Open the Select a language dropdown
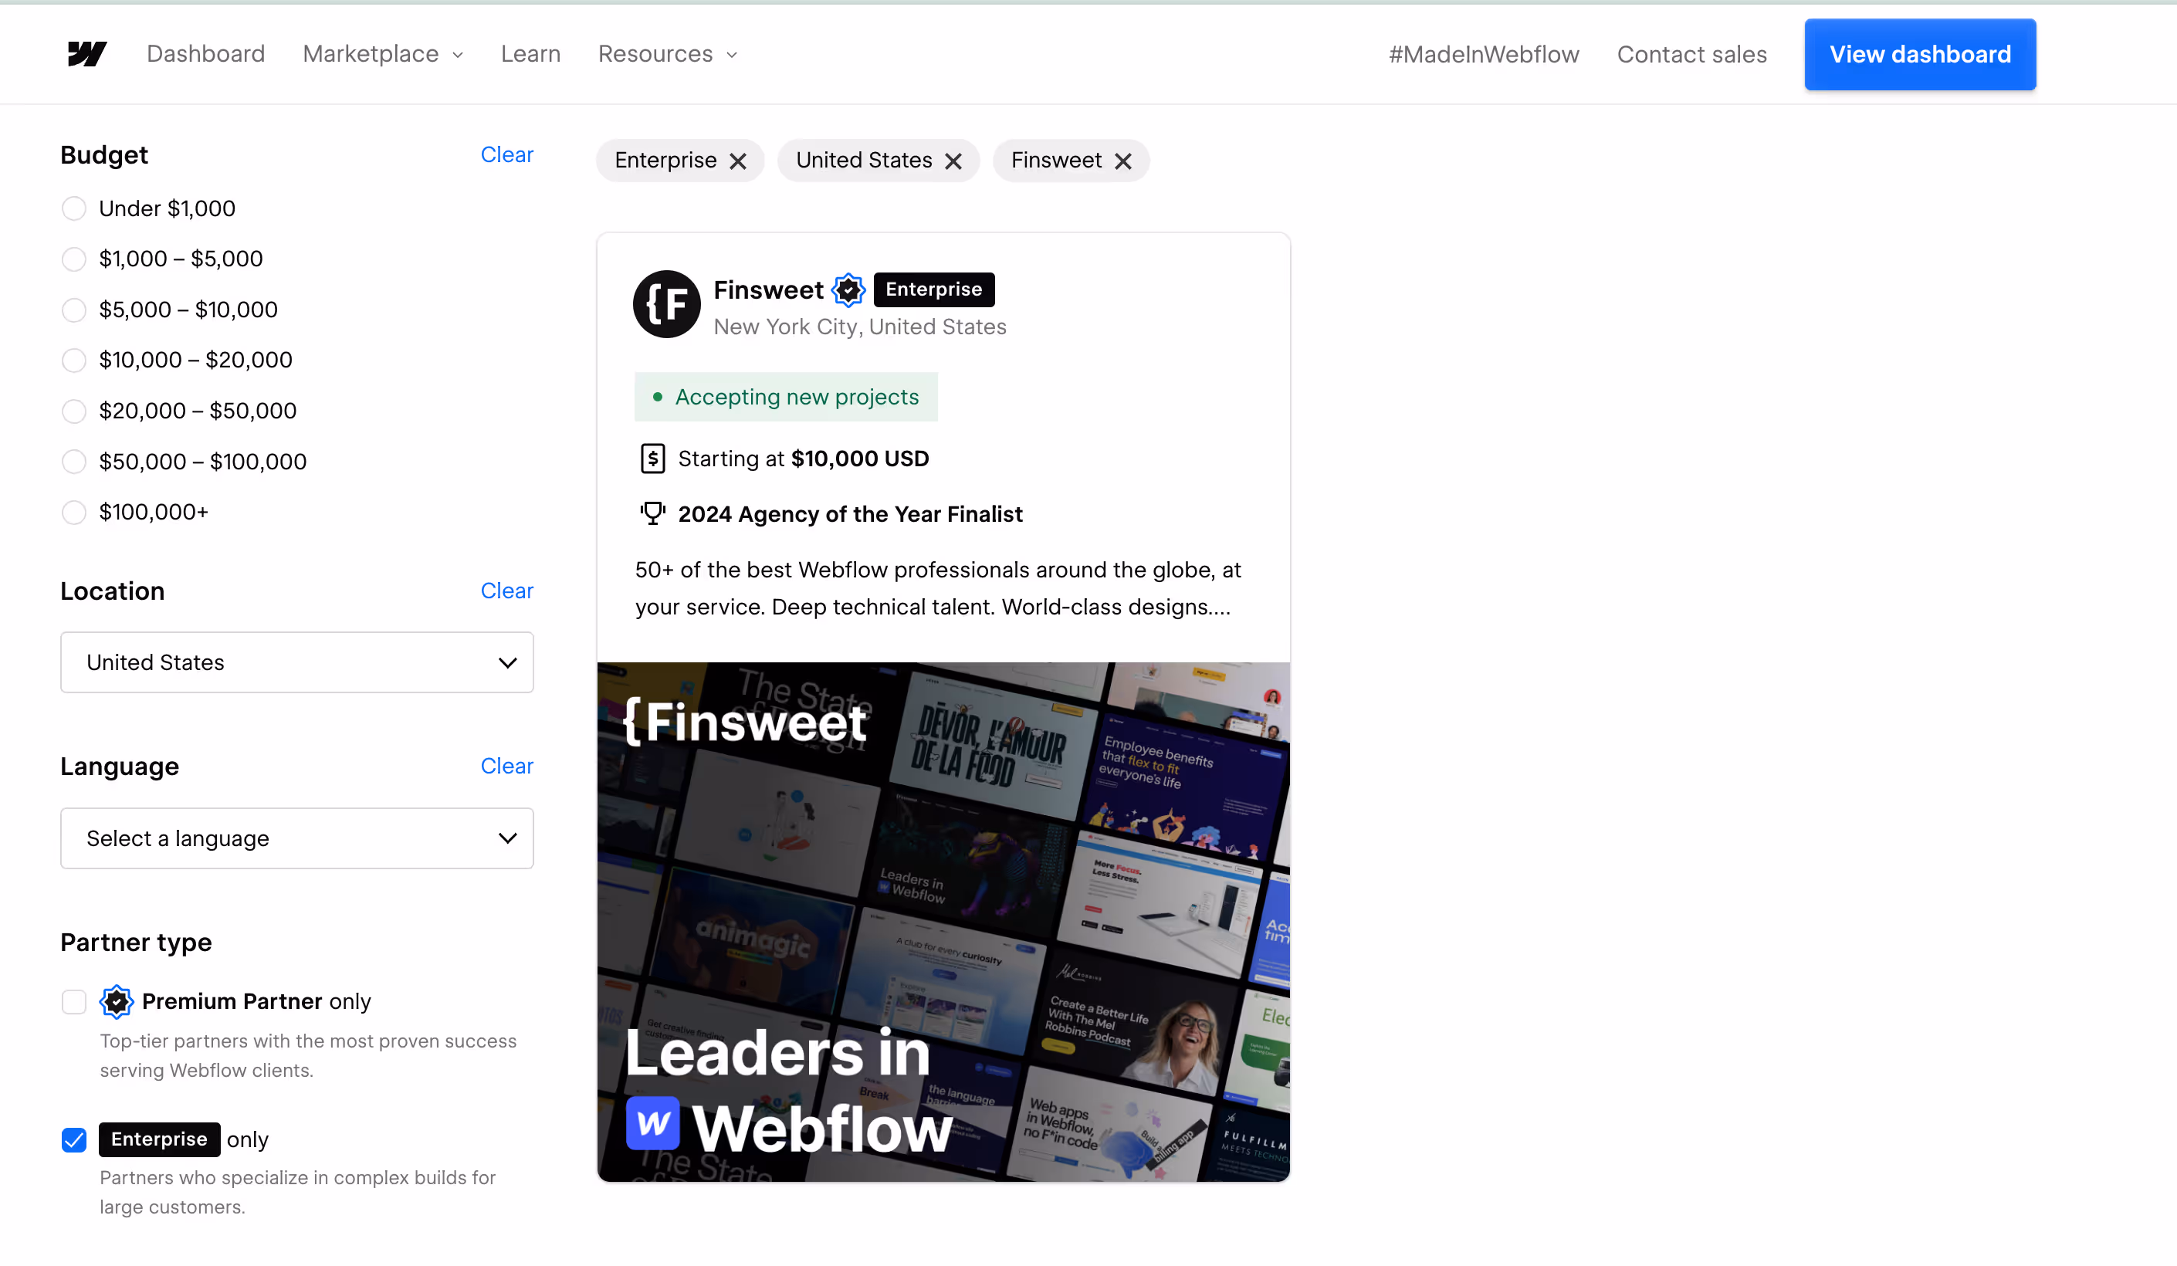The width and height of the screenshot is (2177, 1266). [297, 838]
